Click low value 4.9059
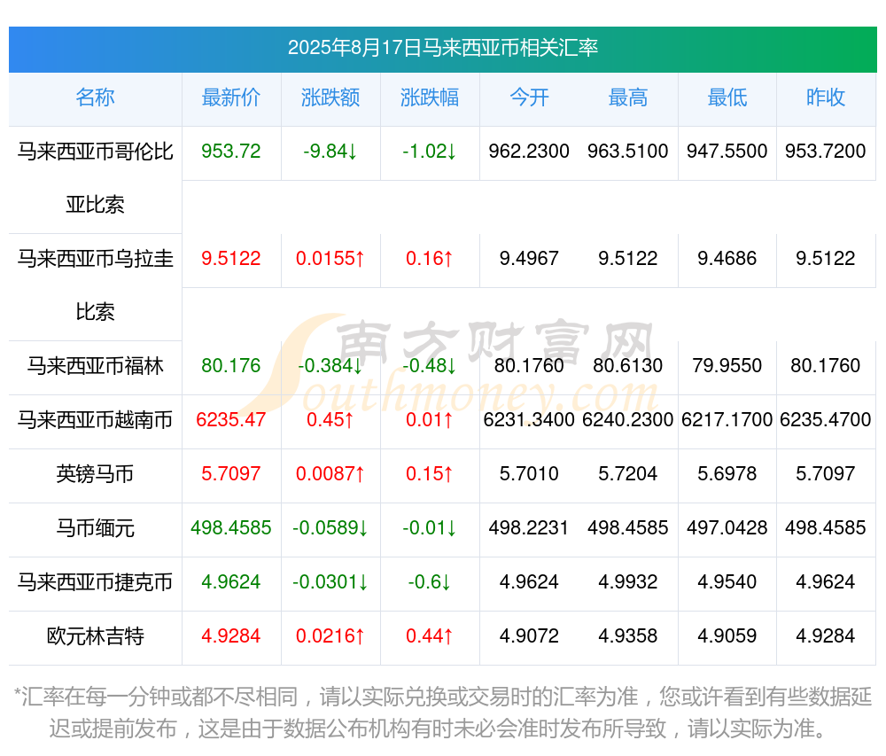886x756 pixels. coord(727,635)
